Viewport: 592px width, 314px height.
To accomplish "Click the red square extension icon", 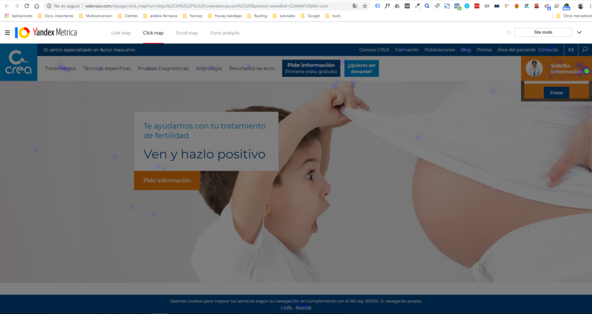I will pyautogui.click(x=477, y=6).
